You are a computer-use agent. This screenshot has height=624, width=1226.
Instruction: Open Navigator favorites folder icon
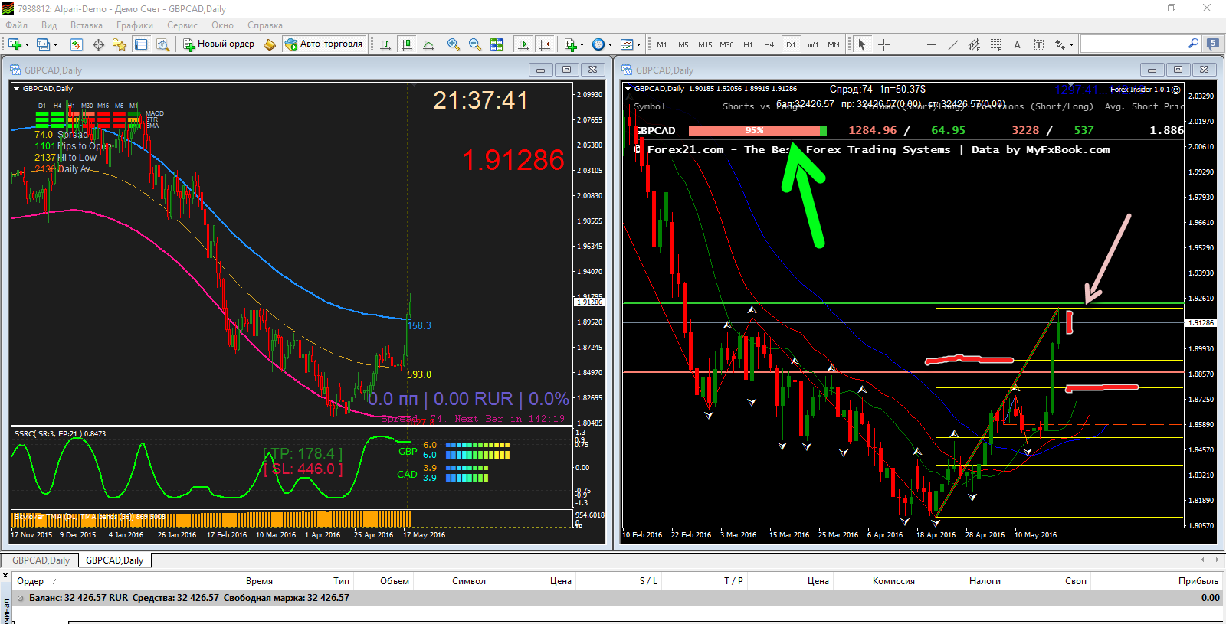[x=120, y=44]
